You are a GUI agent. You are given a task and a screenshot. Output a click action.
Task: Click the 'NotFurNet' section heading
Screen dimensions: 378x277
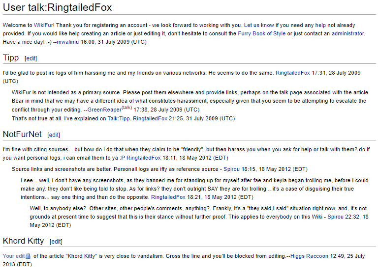22,134
